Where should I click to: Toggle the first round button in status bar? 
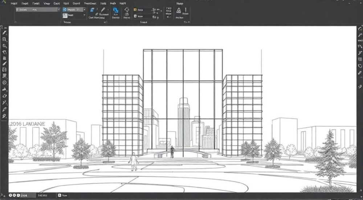click(11, 195)
